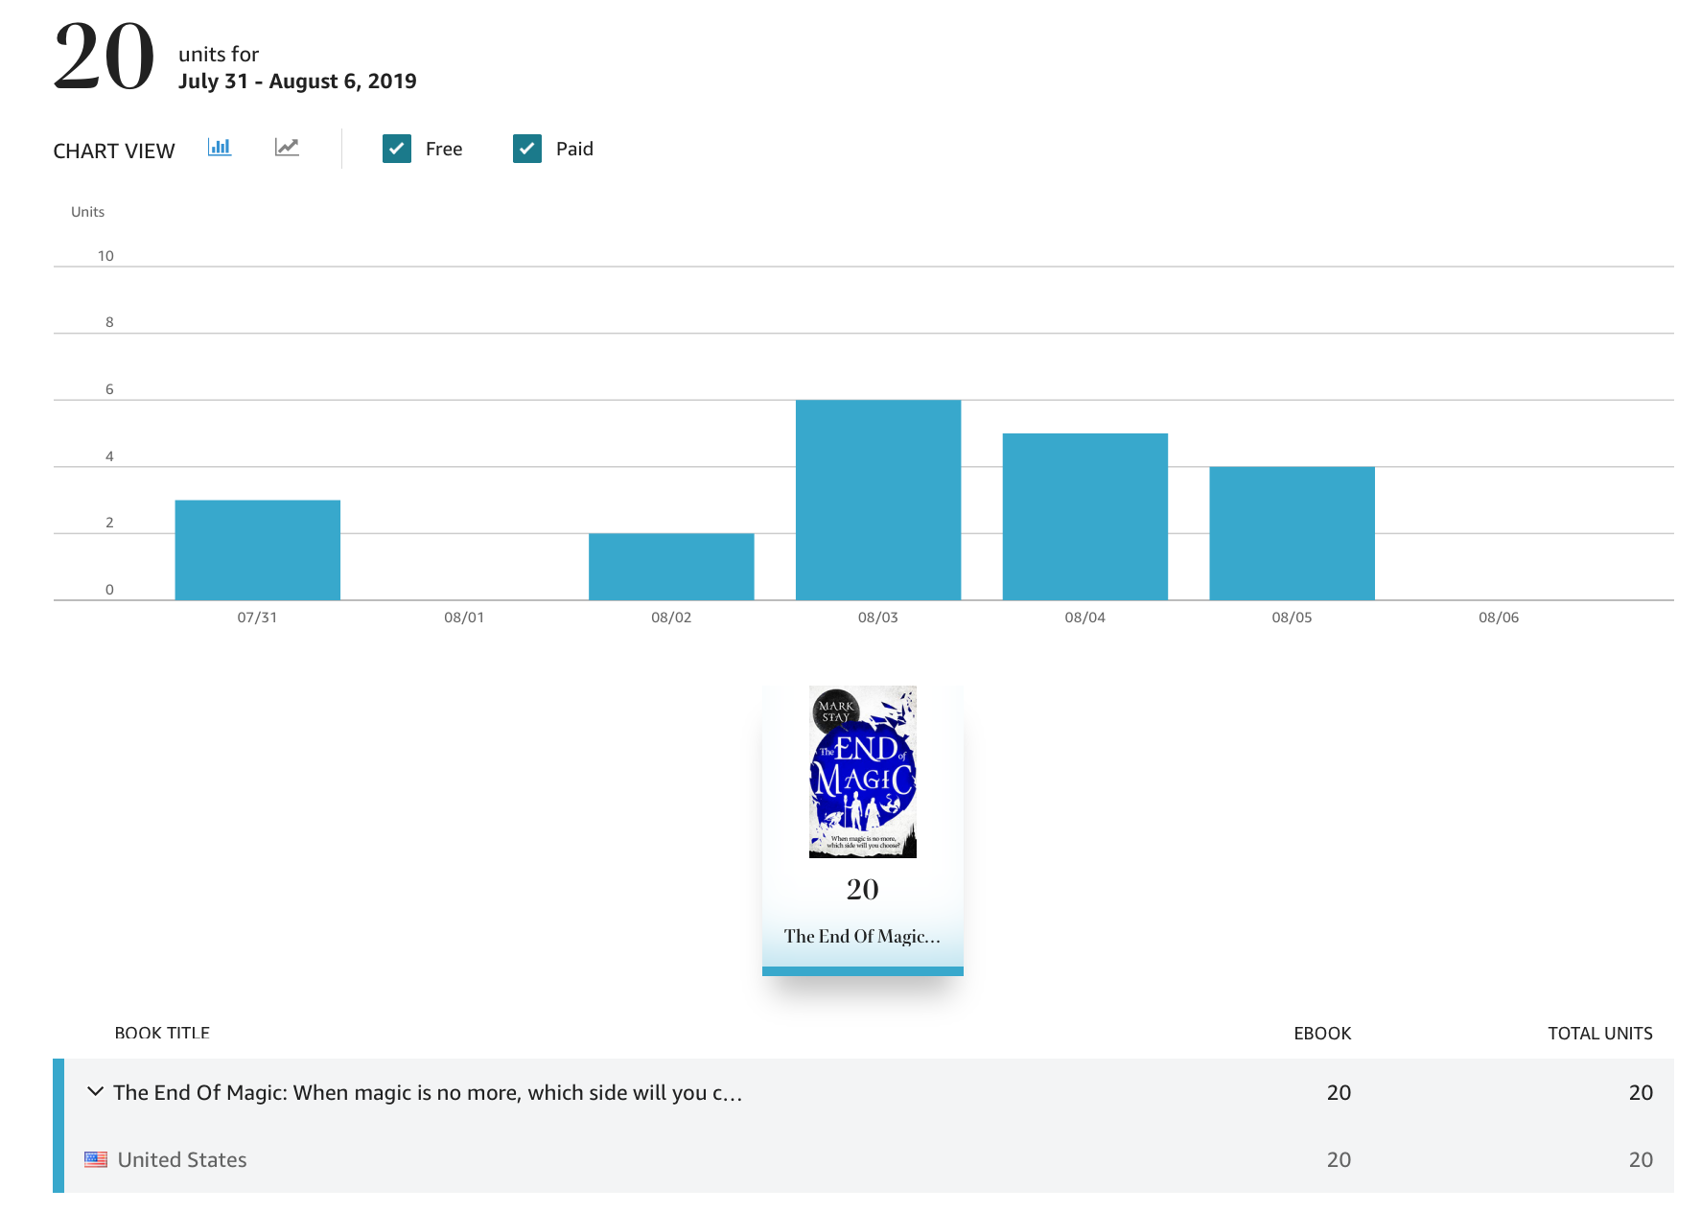The width and height of the screenshot is (1701, 1212).
Task: Select the 07/31 bar in chart
Action: coord(257,549)
